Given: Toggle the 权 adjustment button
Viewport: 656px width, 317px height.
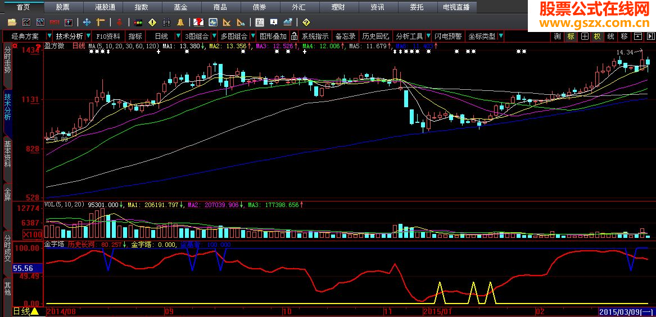Looking at the screenshot, I should (x=597, y=36).
